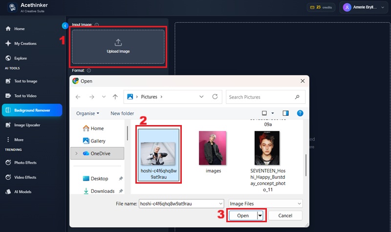Image resolution: width=391 pixels, height=232 pixels.
Task: Click the dialog's up-directory arrow
Action: (115, 97)
